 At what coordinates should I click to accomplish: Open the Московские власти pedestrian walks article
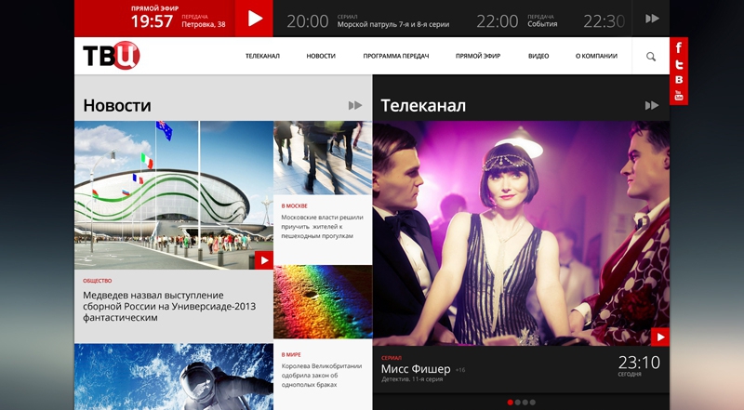(322, 226)
